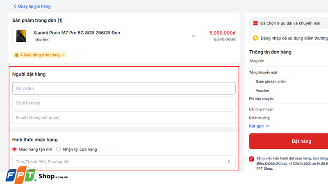Click the up chevron next to 'Rút gọn'
This screenshot has height=184, width=328.
coord(268,126)
